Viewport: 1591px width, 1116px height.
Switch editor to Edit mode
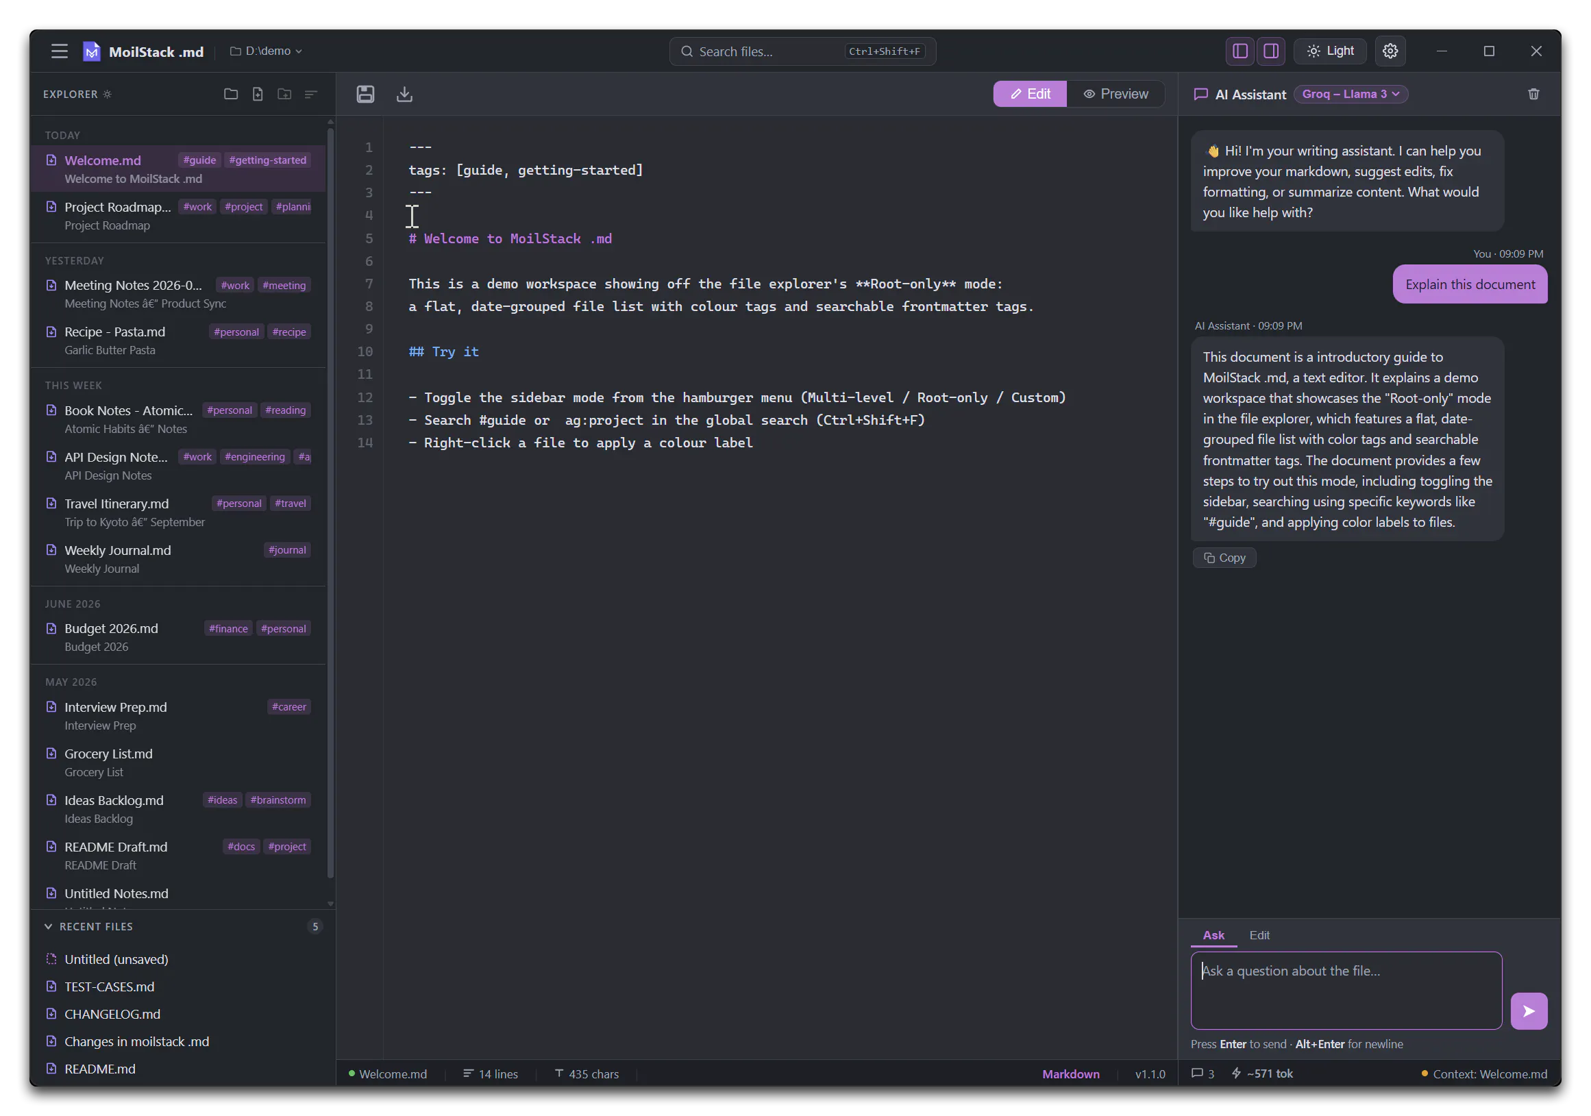pyautogui.click(x=1030, y=95)
